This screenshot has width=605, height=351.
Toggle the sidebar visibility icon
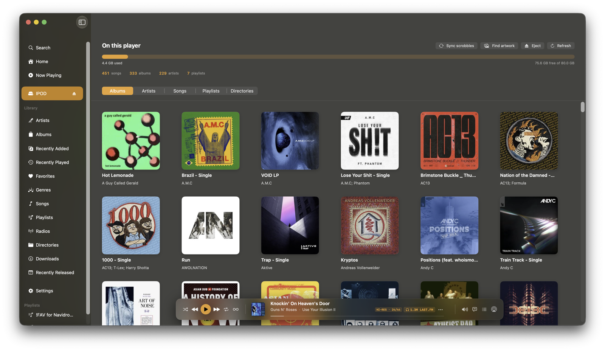(x=82, y=22)
